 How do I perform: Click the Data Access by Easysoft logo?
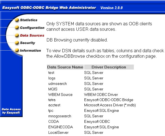pos(11,111)
